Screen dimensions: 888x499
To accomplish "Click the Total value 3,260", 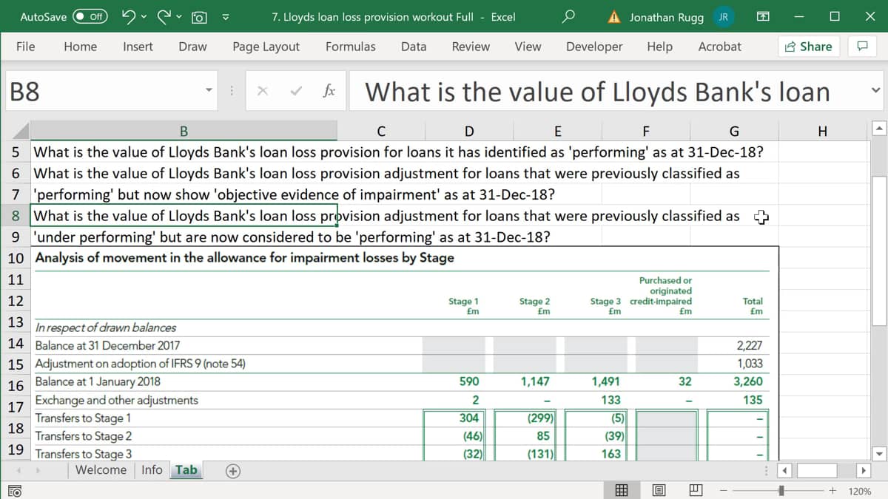I will click(748, 381).
